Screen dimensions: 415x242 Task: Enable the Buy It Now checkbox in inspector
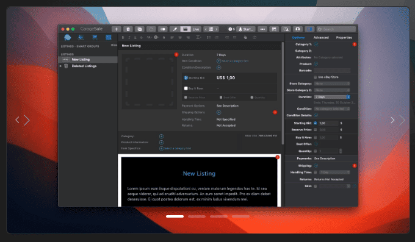pyautogui.click(x=316, y=138)
